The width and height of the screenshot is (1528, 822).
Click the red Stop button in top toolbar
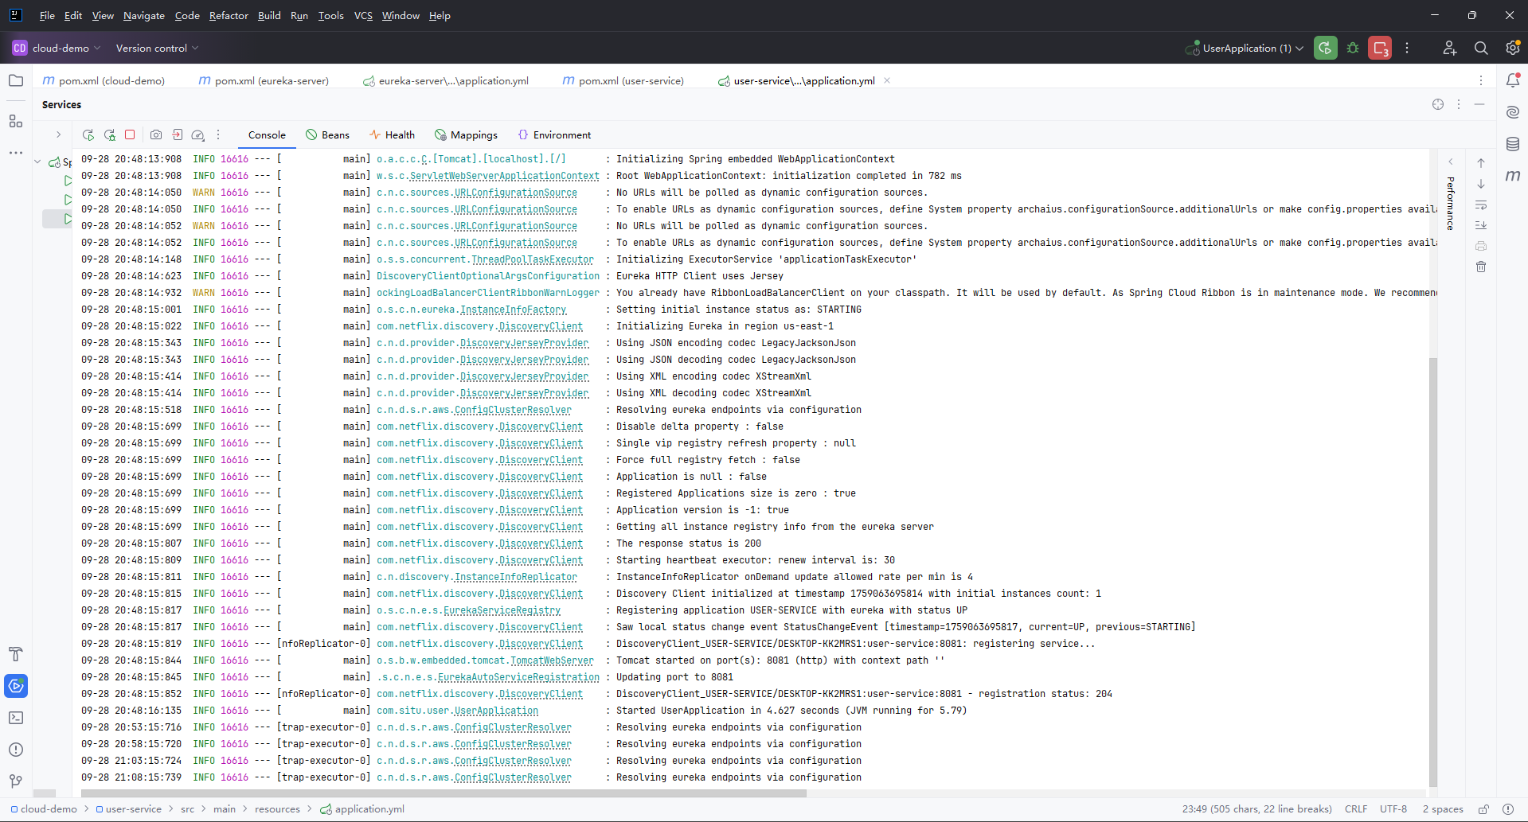pos(1380,48)
